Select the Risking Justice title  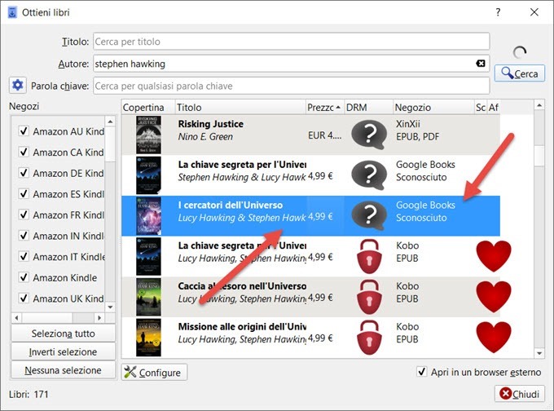coord(210,124)
